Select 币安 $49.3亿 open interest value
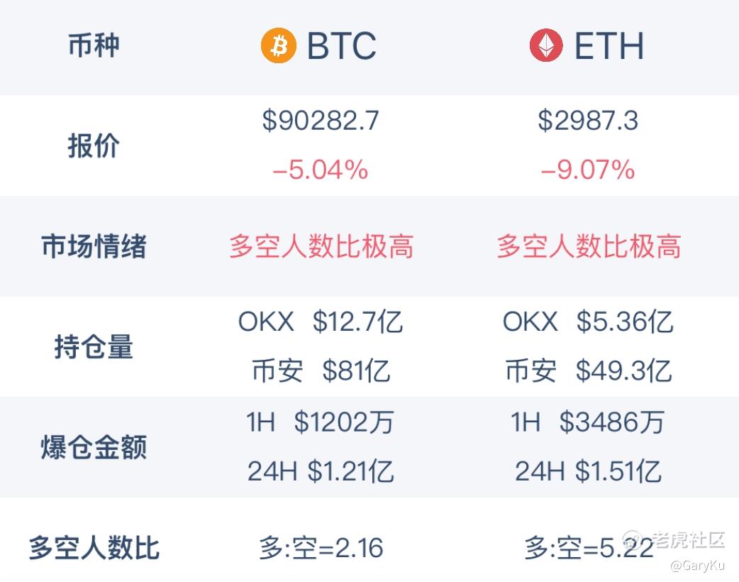 click(x=588, y=370)
